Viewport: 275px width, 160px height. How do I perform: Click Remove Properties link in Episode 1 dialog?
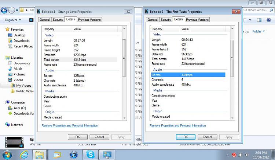(x=70, y=125)
